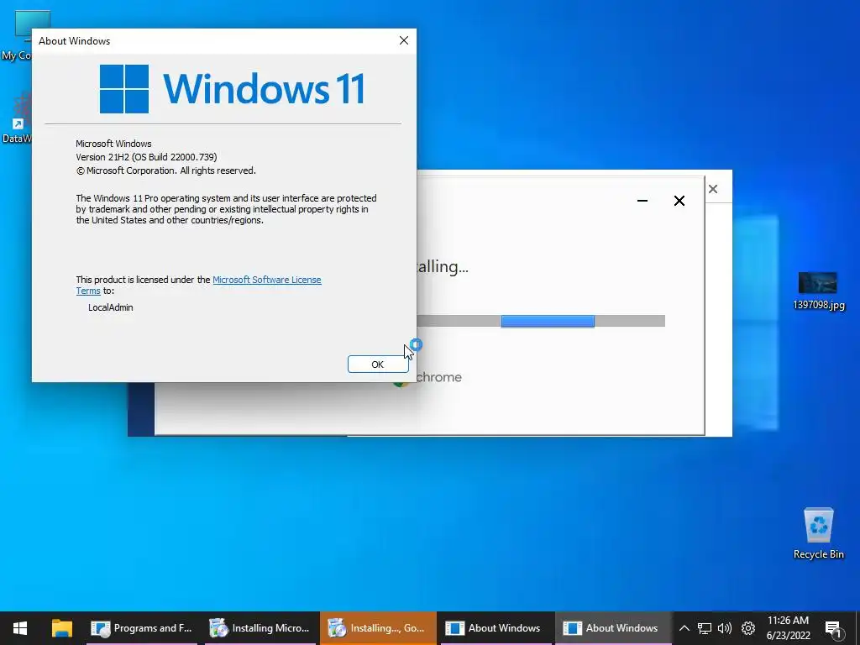
Task: Show hidden system tray icons chevron
Action: point(684,628)
